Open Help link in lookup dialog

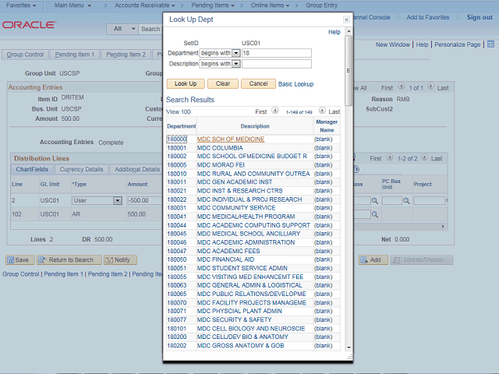click(334, 32)
